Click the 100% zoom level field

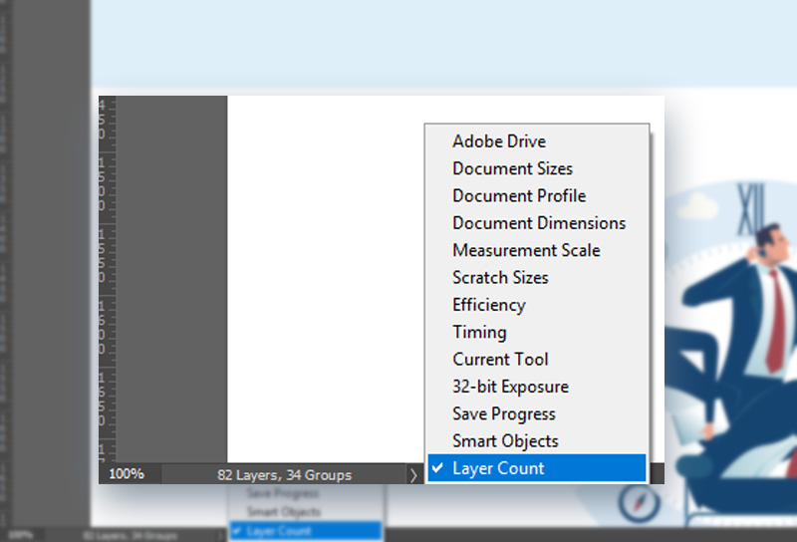[x=128, y=474]
